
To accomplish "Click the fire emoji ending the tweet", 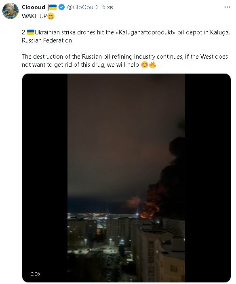I will tap(153, 65).
